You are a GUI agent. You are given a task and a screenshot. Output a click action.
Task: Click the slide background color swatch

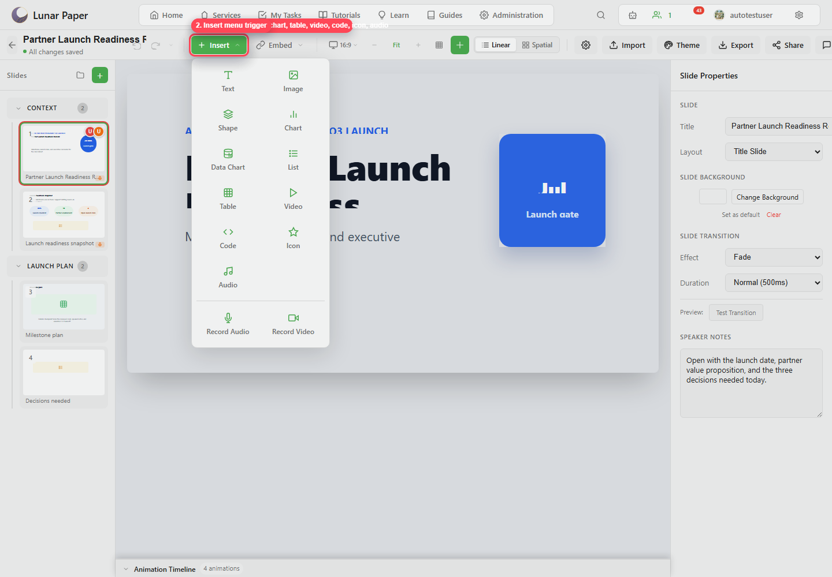pyautogui.click(x=713, y=197)
